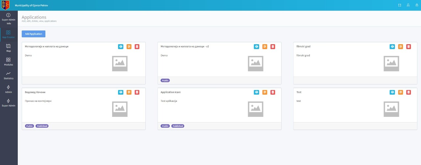Click the title Водовод Кочани

tap(35, 92)
